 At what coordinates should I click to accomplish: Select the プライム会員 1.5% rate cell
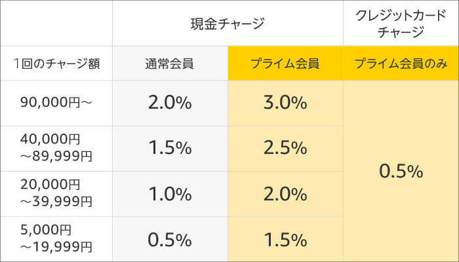pos(285,239)
